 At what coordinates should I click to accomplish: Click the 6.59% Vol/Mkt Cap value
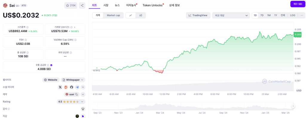pos(65,44)
